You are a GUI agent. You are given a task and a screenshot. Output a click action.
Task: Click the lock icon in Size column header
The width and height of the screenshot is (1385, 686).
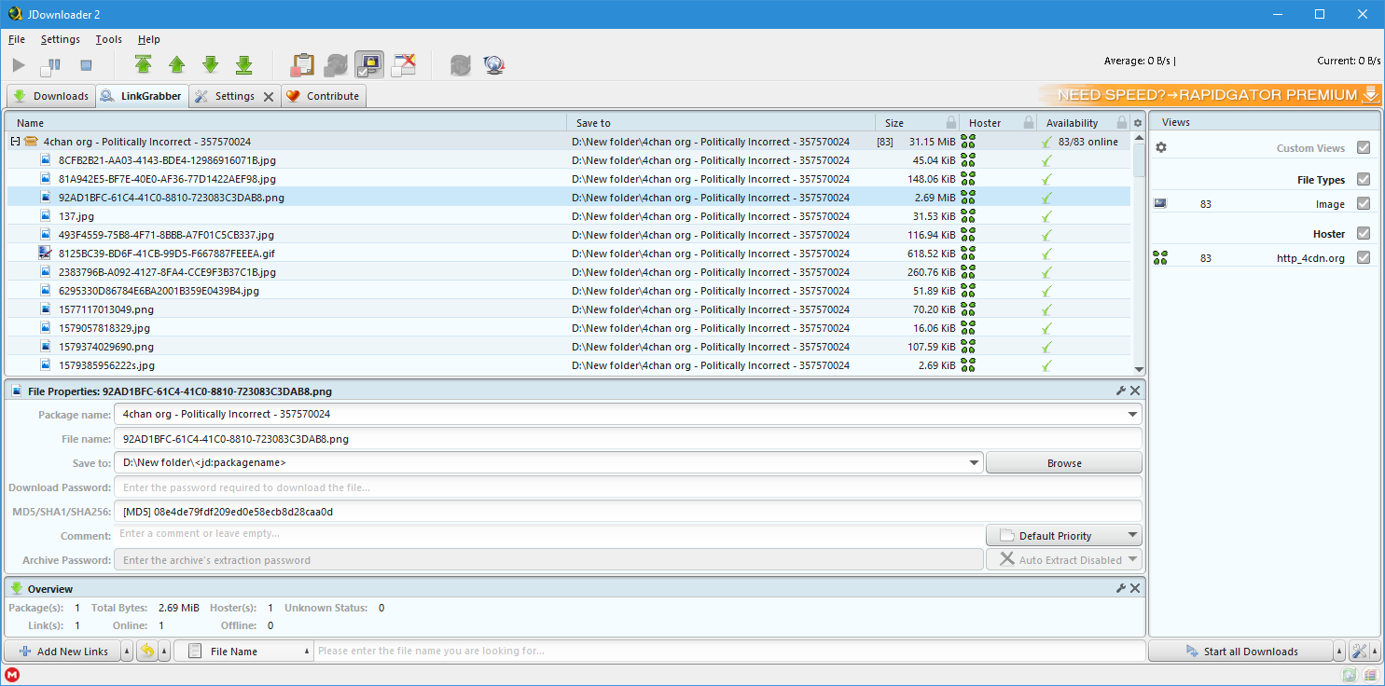[950, 122]
